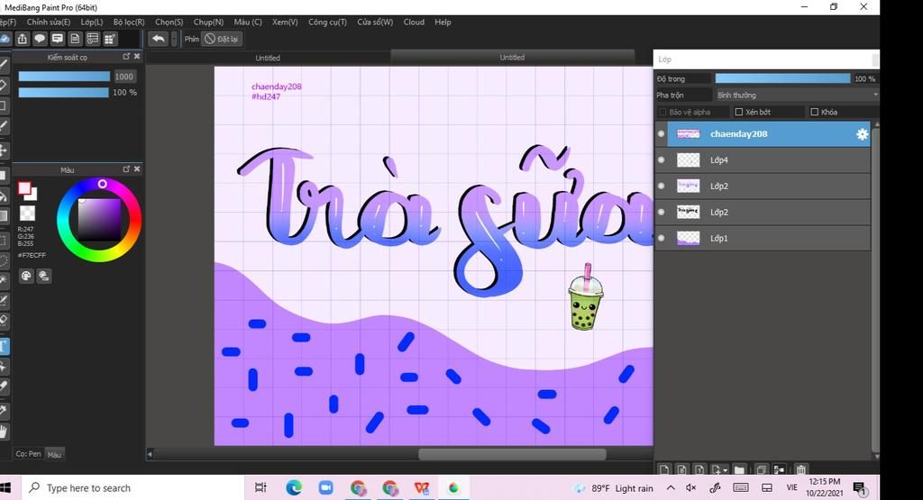
Task: Click the undo arrow button
Action: pyautogui.click(x=158, y=39)
